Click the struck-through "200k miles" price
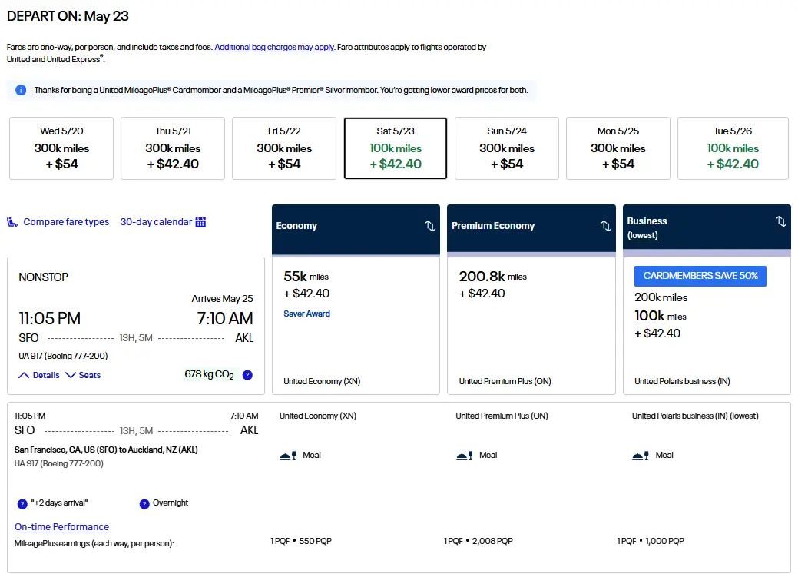The image size is (798, 574). [x=661, y=297]
